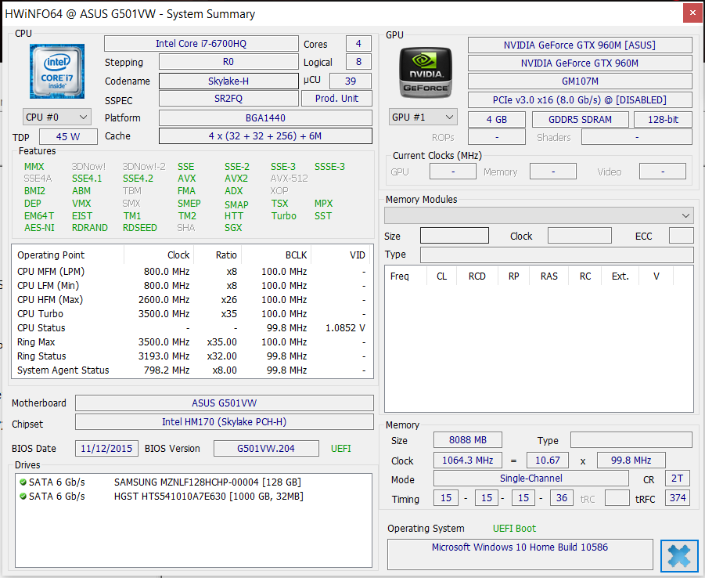Click the NVIDIA GeForce GTX 960M [ASUS] field

click(580, 45)
